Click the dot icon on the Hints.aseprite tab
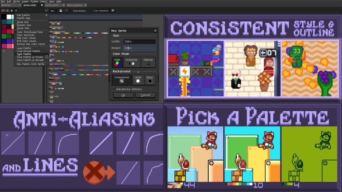The height and width of the screenshot is (192, 342). coord(85,5)
